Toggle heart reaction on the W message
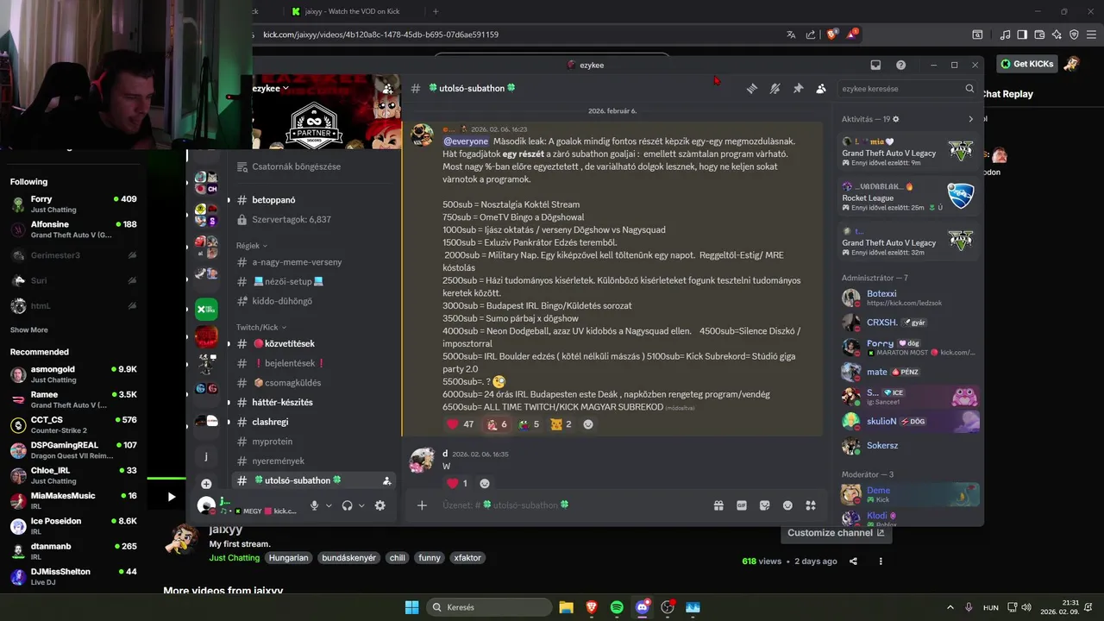 pyautogui.click(x=456, y=484)
